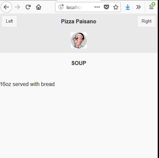
Task: Open the Firefox hamburger menu
Action: coord(151,7)
